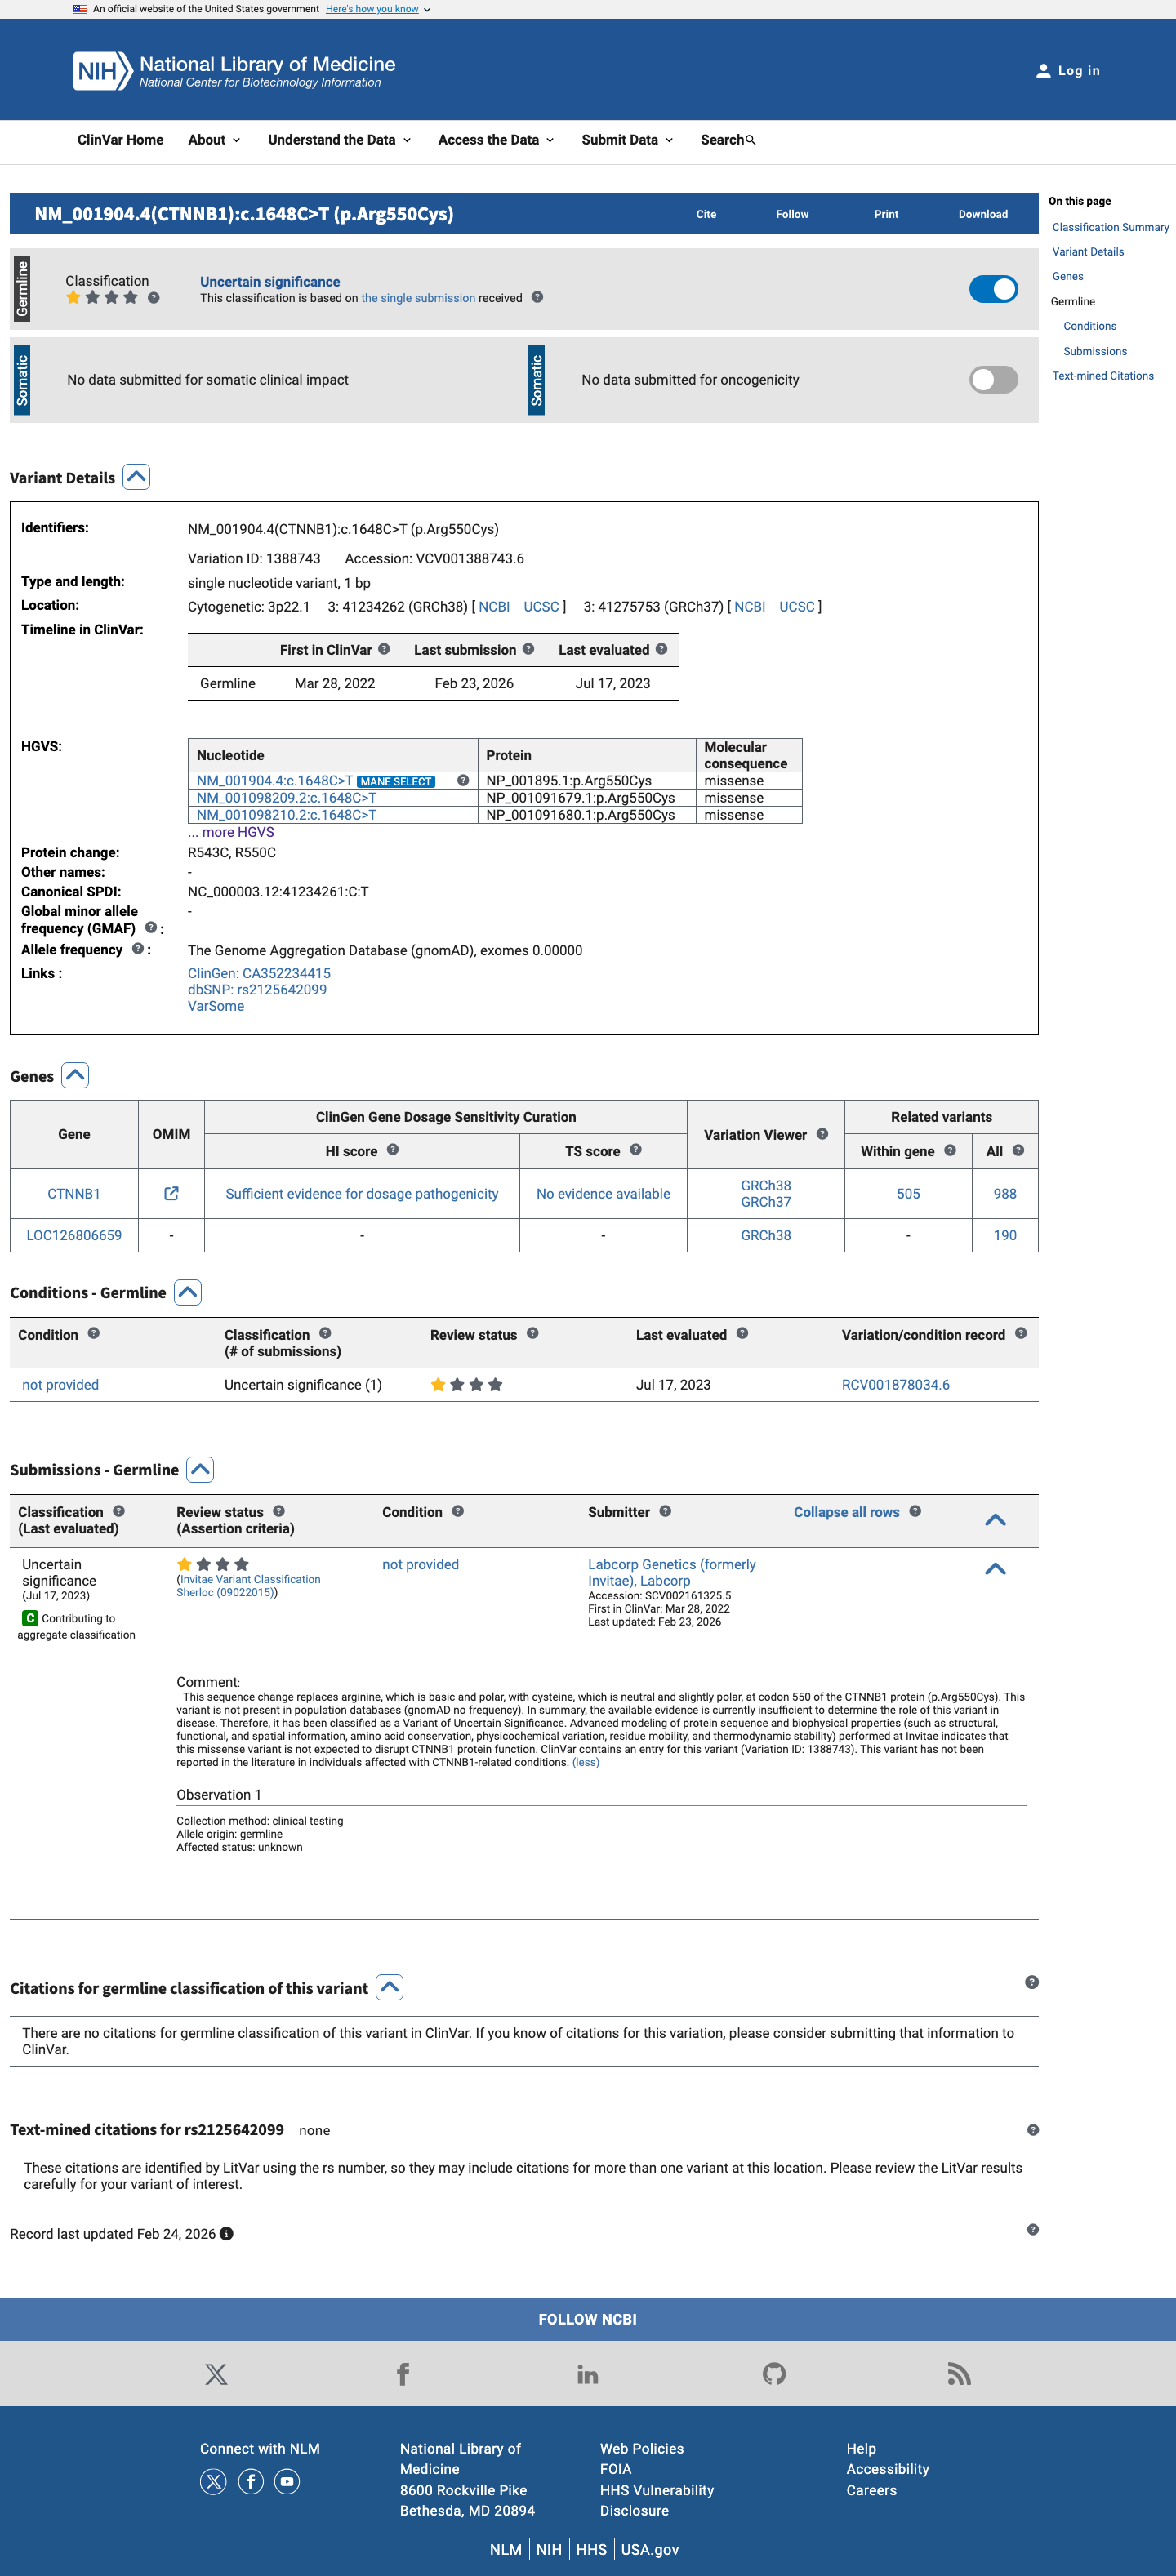The image size is (1176, 2576).
Task: Click the Follow button
Action: [792, 214]
